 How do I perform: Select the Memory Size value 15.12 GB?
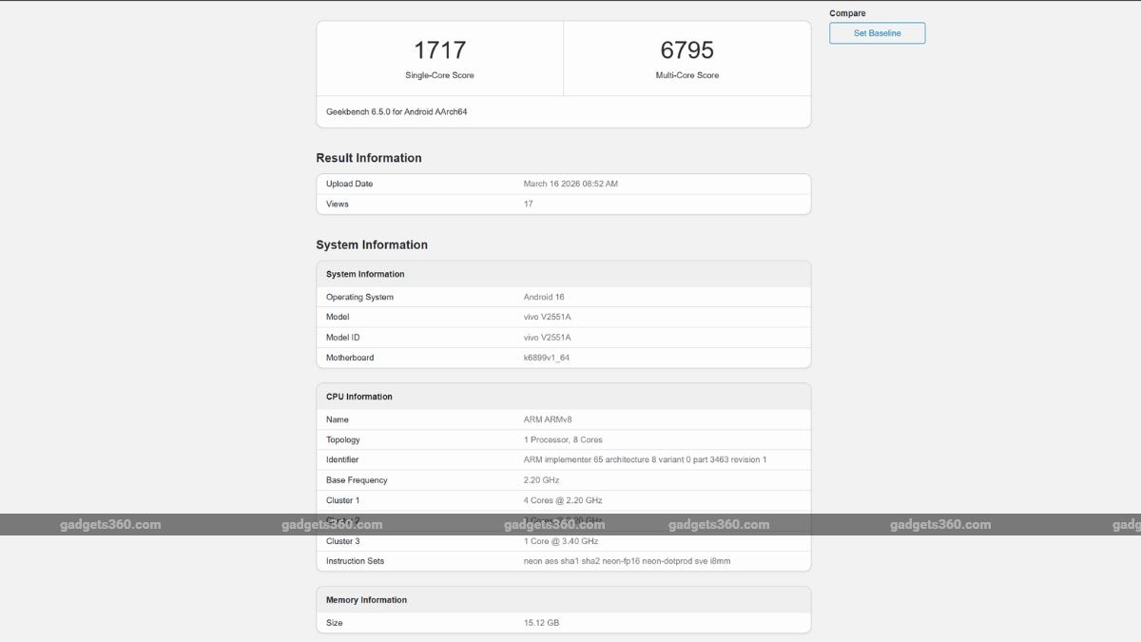542,622
